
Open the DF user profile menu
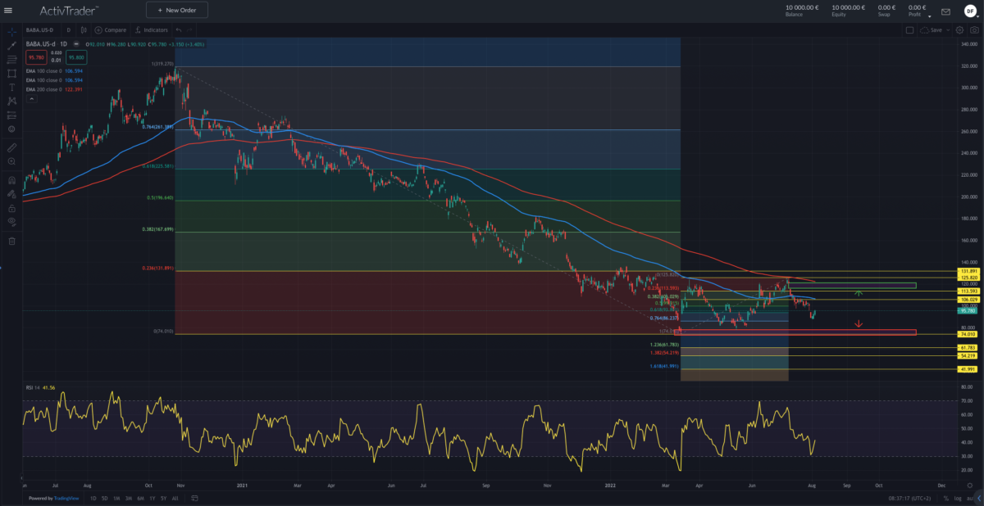pyautogui.click(x=970, y=11)
